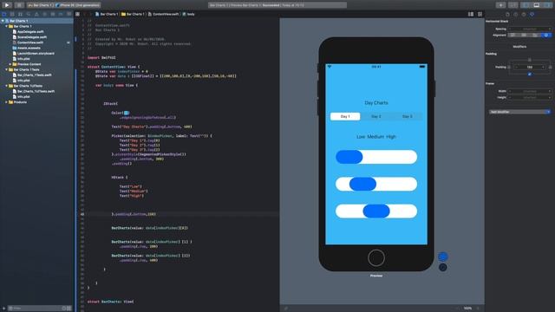
Task: Select the first alignment segment
Action: 513,35
